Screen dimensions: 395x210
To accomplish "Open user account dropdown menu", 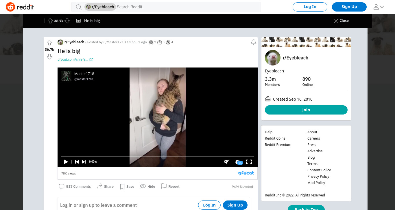I will 379,7.
